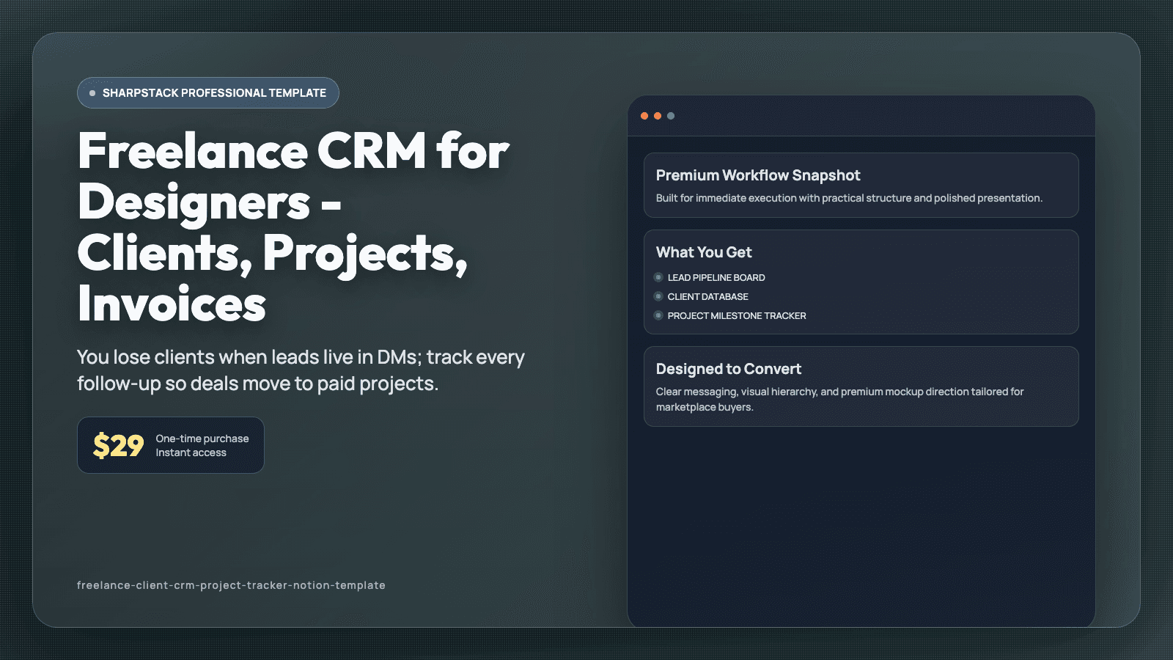Image resolution: width=1173 pixels, height=660 pixels.
Task: Expand the Premium Workflow Snapshot card
Action: coord(861,185)
